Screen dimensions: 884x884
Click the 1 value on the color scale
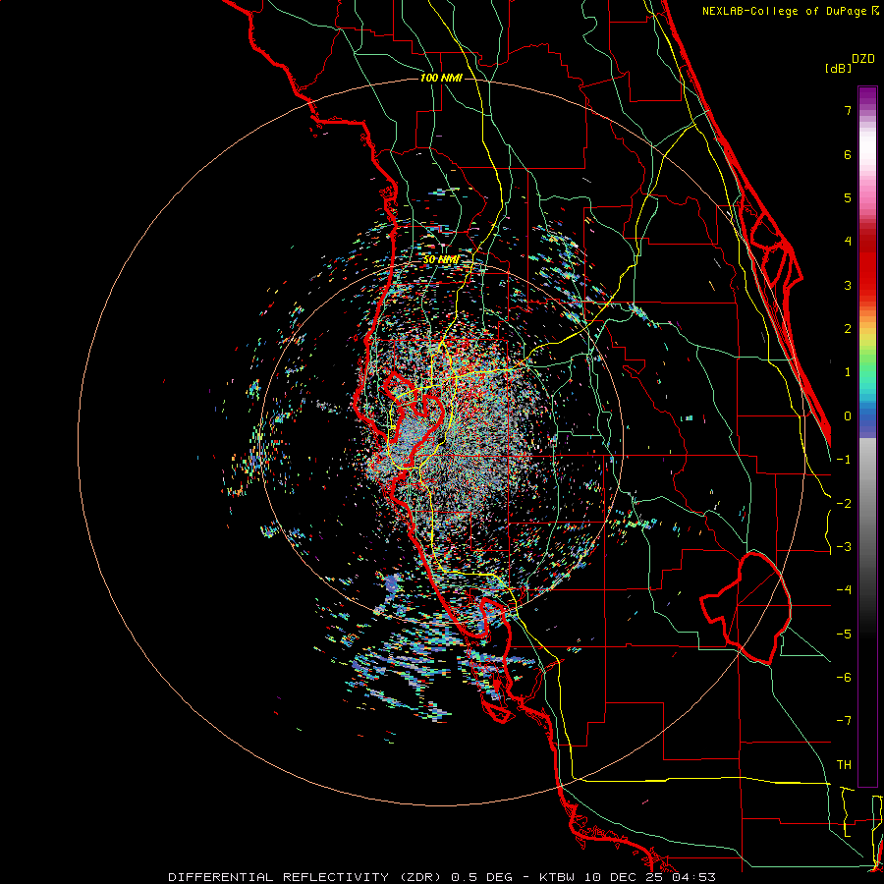click(848, 372)
